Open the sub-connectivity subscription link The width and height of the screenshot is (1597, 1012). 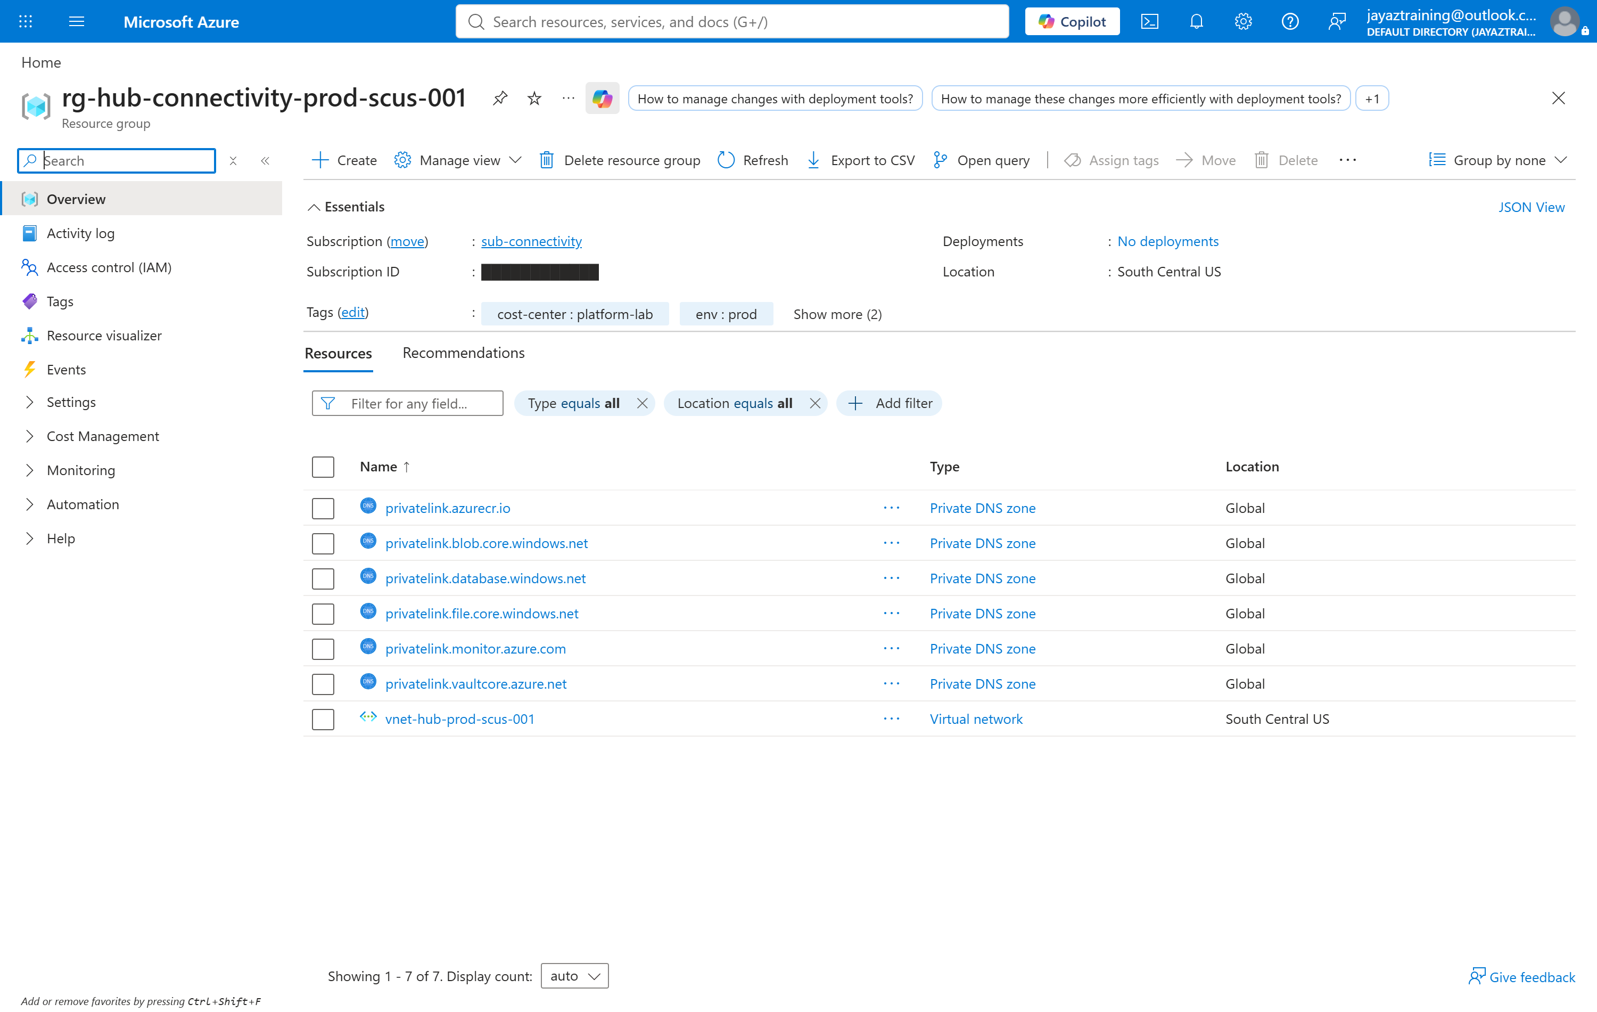pos(531,241)
